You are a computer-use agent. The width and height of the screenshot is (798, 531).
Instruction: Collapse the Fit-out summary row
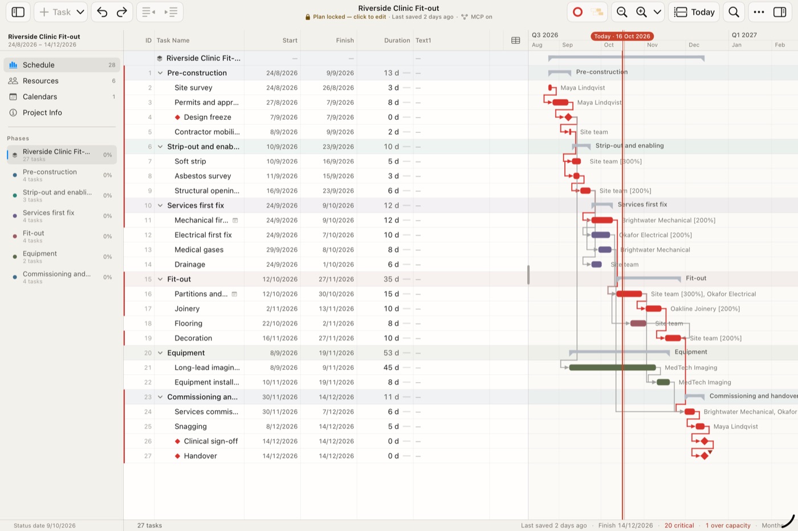(160, 279)
